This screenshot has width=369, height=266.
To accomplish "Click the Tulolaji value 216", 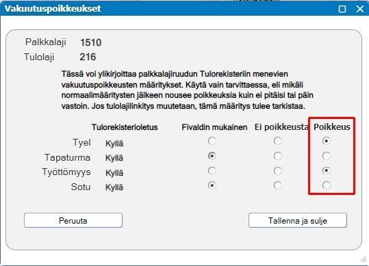I will 88,57.
